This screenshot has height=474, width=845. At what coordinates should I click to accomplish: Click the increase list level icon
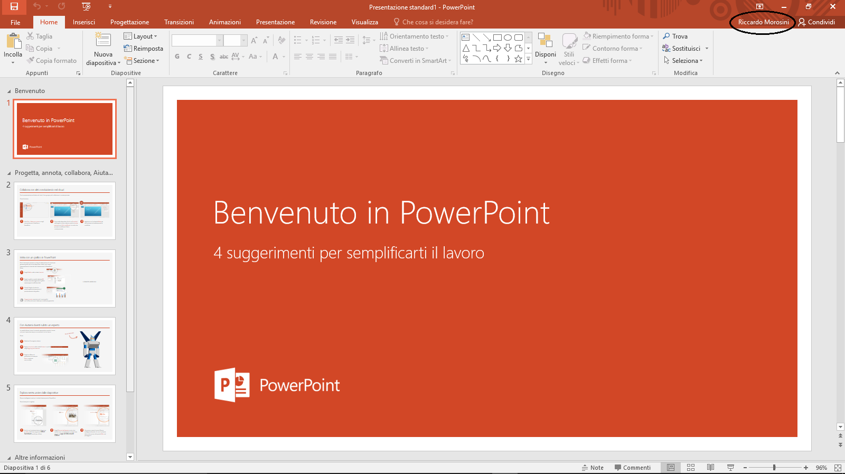(350, 40)
